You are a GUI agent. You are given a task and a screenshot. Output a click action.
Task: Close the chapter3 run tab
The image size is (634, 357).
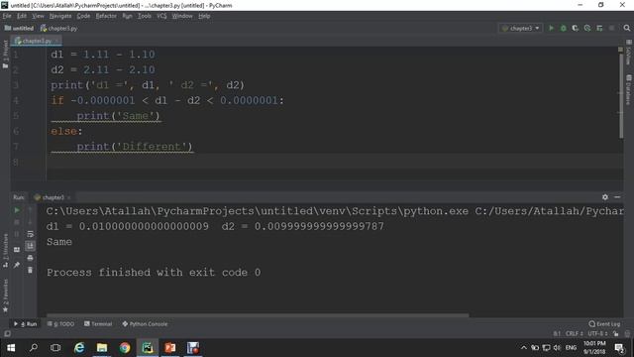tap(68, 197)
